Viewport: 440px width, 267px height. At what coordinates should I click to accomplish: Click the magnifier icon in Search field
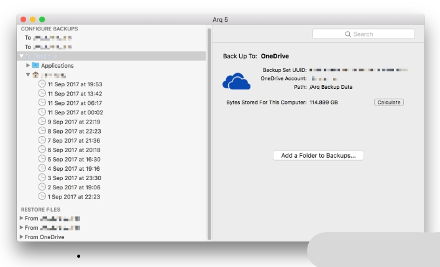[348, 34]
